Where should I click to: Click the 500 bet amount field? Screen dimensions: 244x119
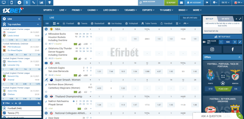pyautogui.click(x=228, y=42)
